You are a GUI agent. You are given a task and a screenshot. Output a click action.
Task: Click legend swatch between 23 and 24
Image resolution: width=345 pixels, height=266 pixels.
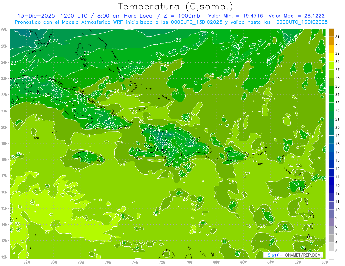point(331,98)
